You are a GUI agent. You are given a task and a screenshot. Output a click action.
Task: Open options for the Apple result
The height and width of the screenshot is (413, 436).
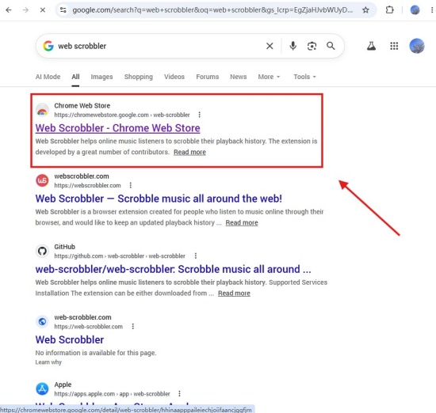[179, 393]
